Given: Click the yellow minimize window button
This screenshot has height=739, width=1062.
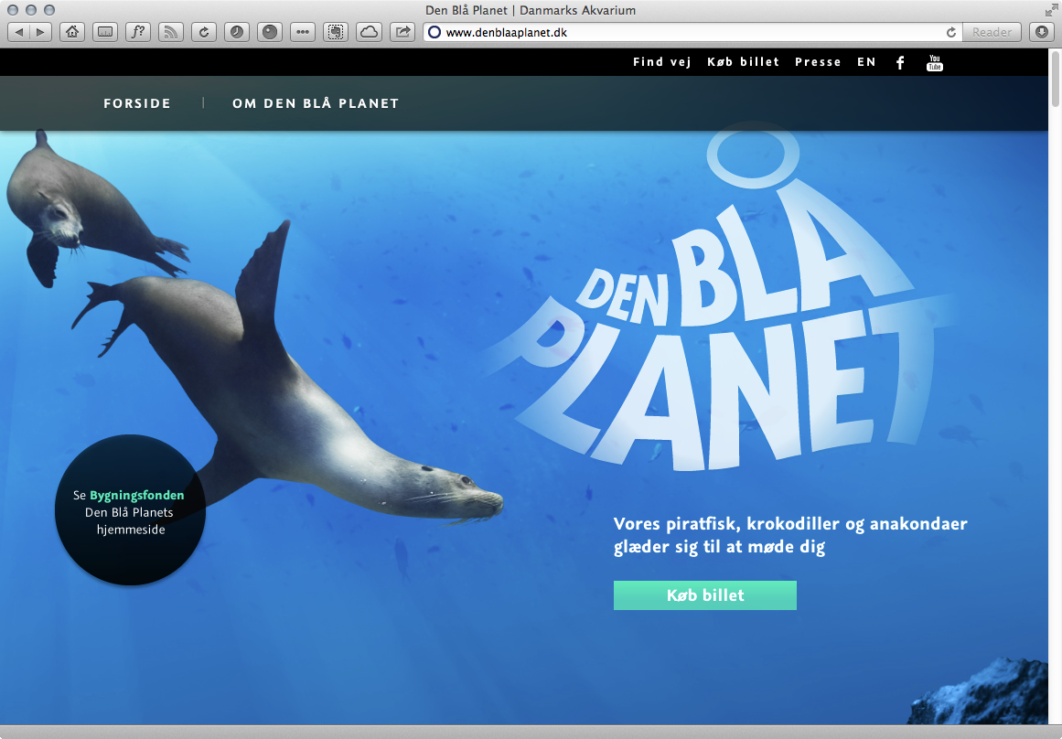Looking at the screenshot, I should coord(30,9).
